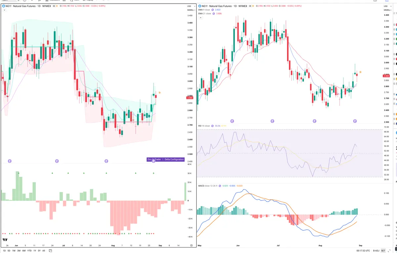Click the middle contract-roll marker near July on left chart
Viewport: 397px width, 253px height.
pyautogui.click(x=57, y=161)
